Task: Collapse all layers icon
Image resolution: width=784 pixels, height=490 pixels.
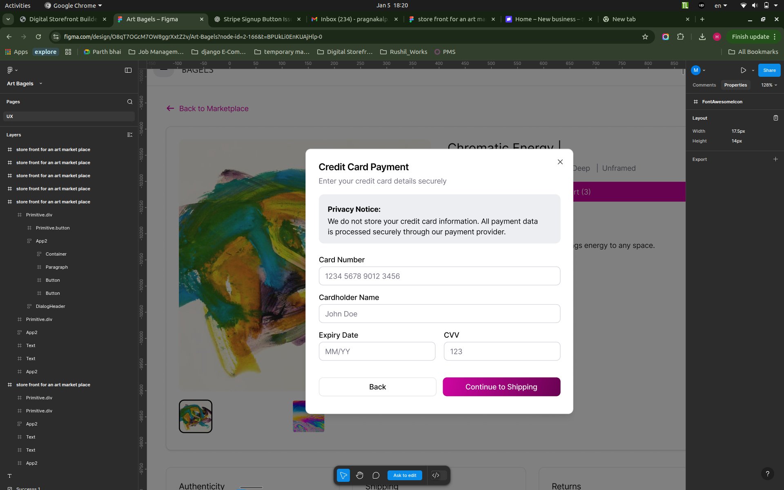Action: pyautogui.click(x=130, y=135)
